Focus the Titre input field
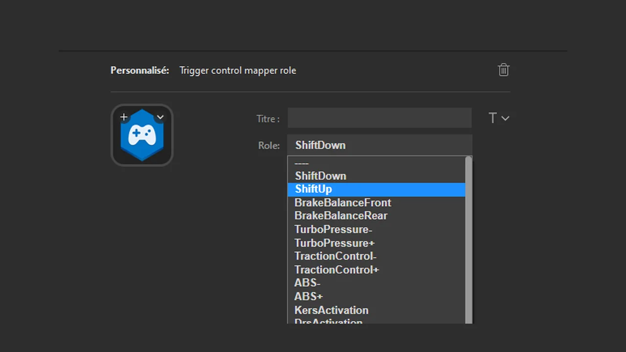 click(380, 118)
